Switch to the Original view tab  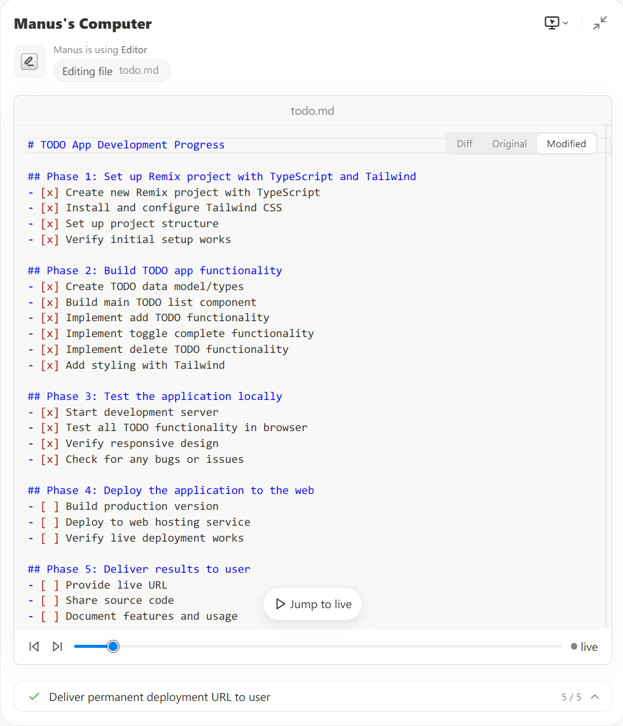(x=509, y=144)
